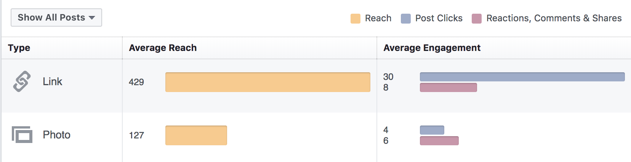Toggle the Reactions, Comments & Shares swatch
Screen dimensions: 631x162
coord(477,19)
